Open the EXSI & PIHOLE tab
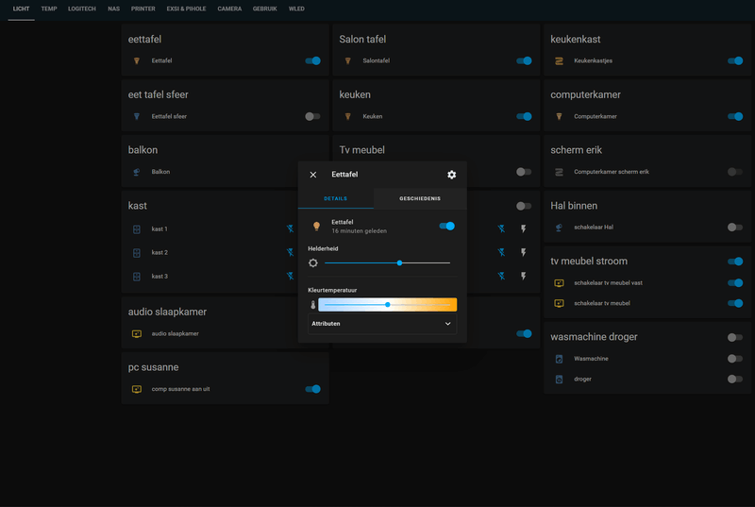Viewport: 755px width, 507px height. click(186, 8)
